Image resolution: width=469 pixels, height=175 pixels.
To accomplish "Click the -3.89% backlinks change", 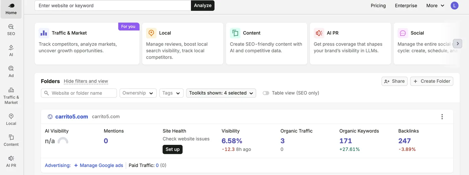I will pyautogui.click(x=407, y=149).
